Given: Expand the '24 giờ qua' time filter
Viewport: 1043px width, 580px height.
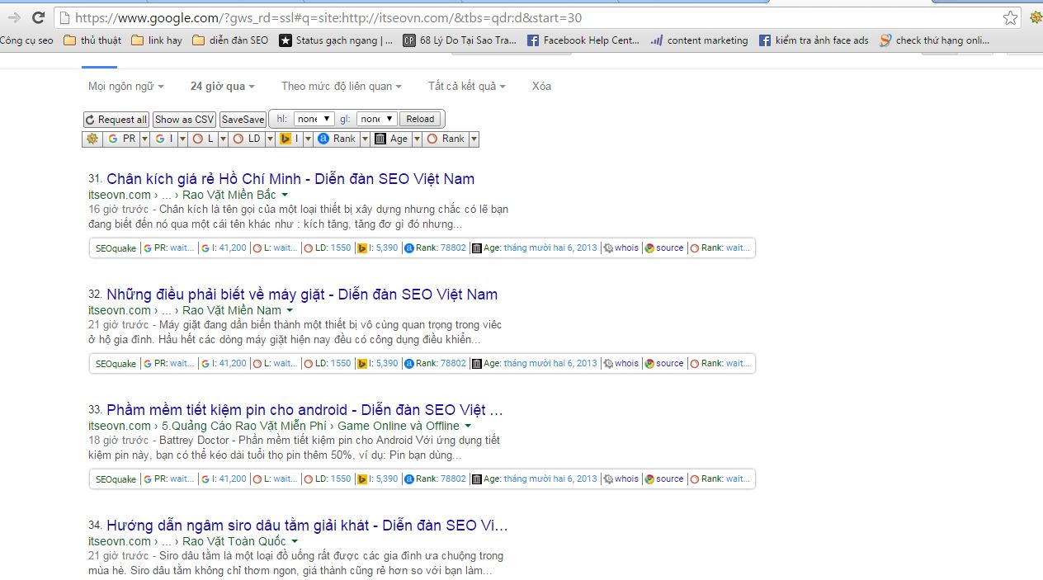Looking at the screenshot, I should (222, 86).
